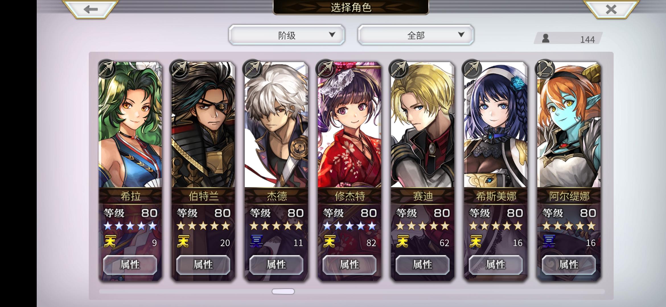Click the bow class icon on 阿尔缇娜's card
This screenshot has height=307, width=666.
(545, 69)
